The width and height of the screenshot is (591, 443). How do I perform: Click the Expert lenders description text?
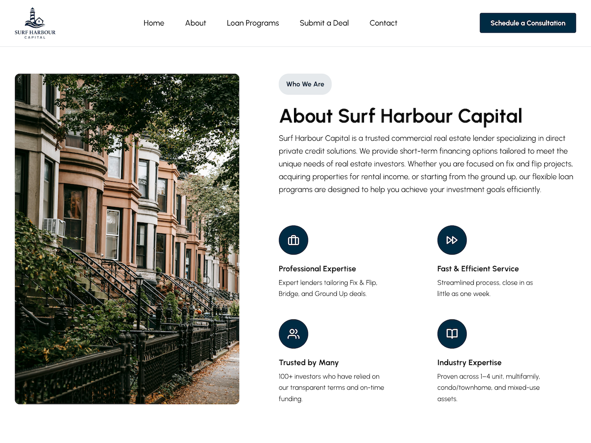coord(328,288)
